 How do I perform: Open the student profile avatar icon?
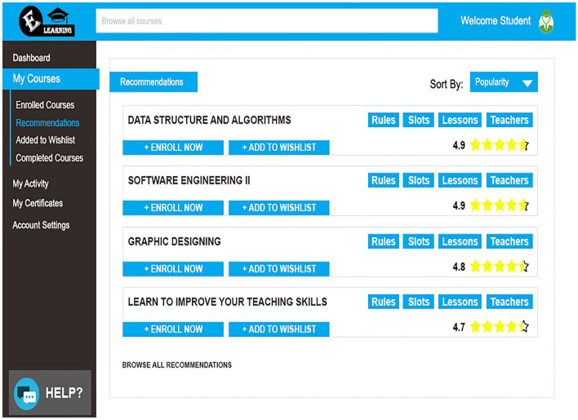coord(546,21)
